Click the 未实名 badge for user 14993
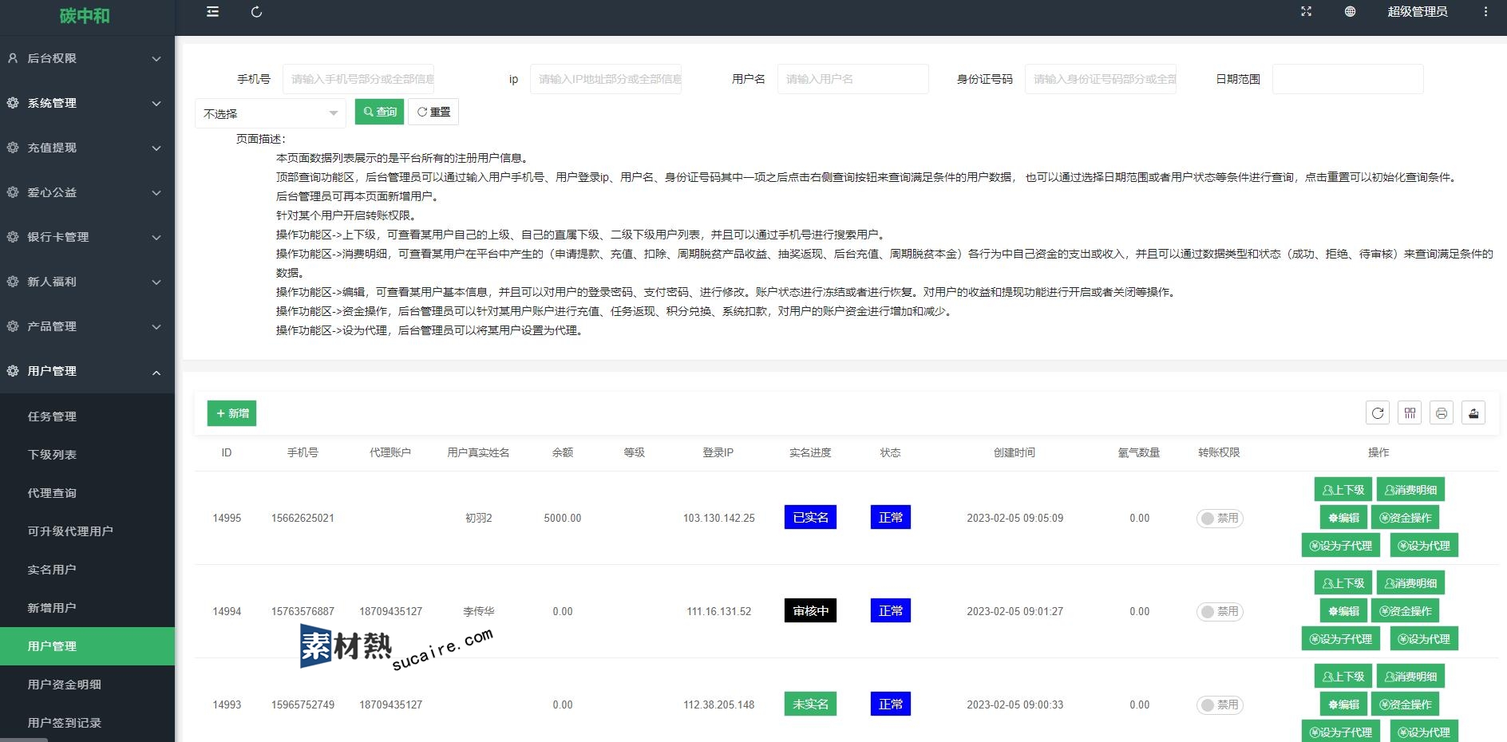 [x=810, y=704]
